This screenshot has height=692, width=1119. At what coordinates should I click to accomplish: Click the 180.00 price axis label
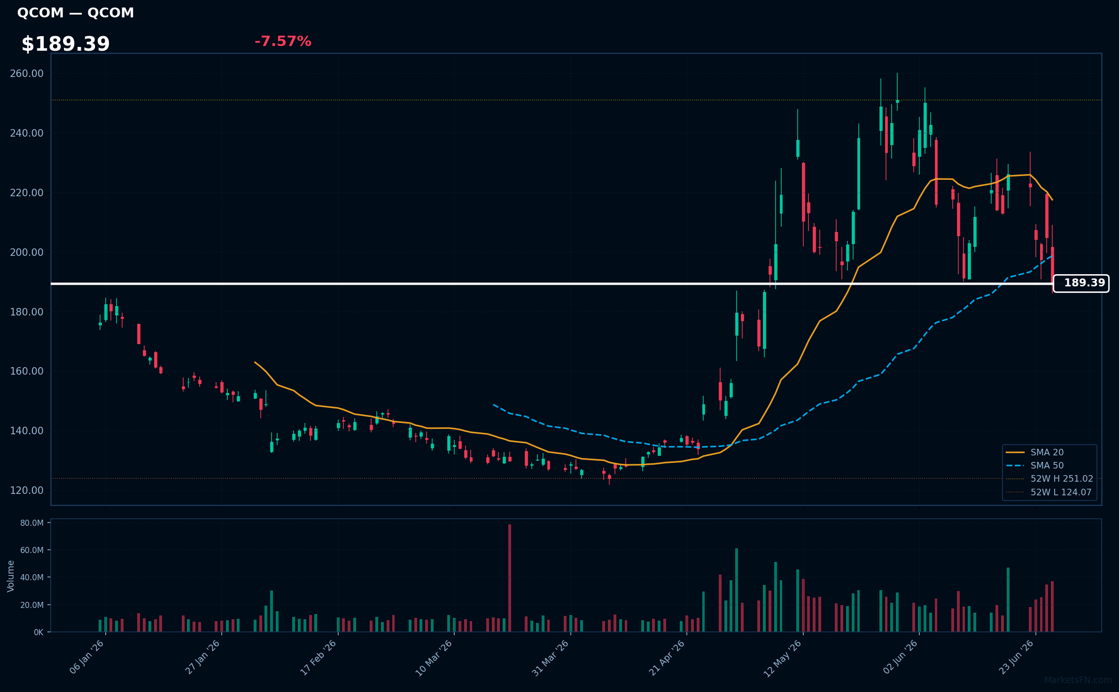pos(27,312)
